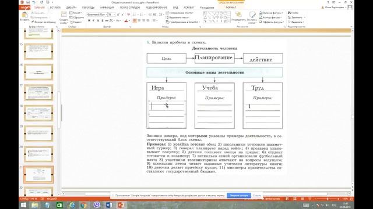The image size is (373, 209).
Task: Click the blue stop sharing button
Action: click(238, 195)
